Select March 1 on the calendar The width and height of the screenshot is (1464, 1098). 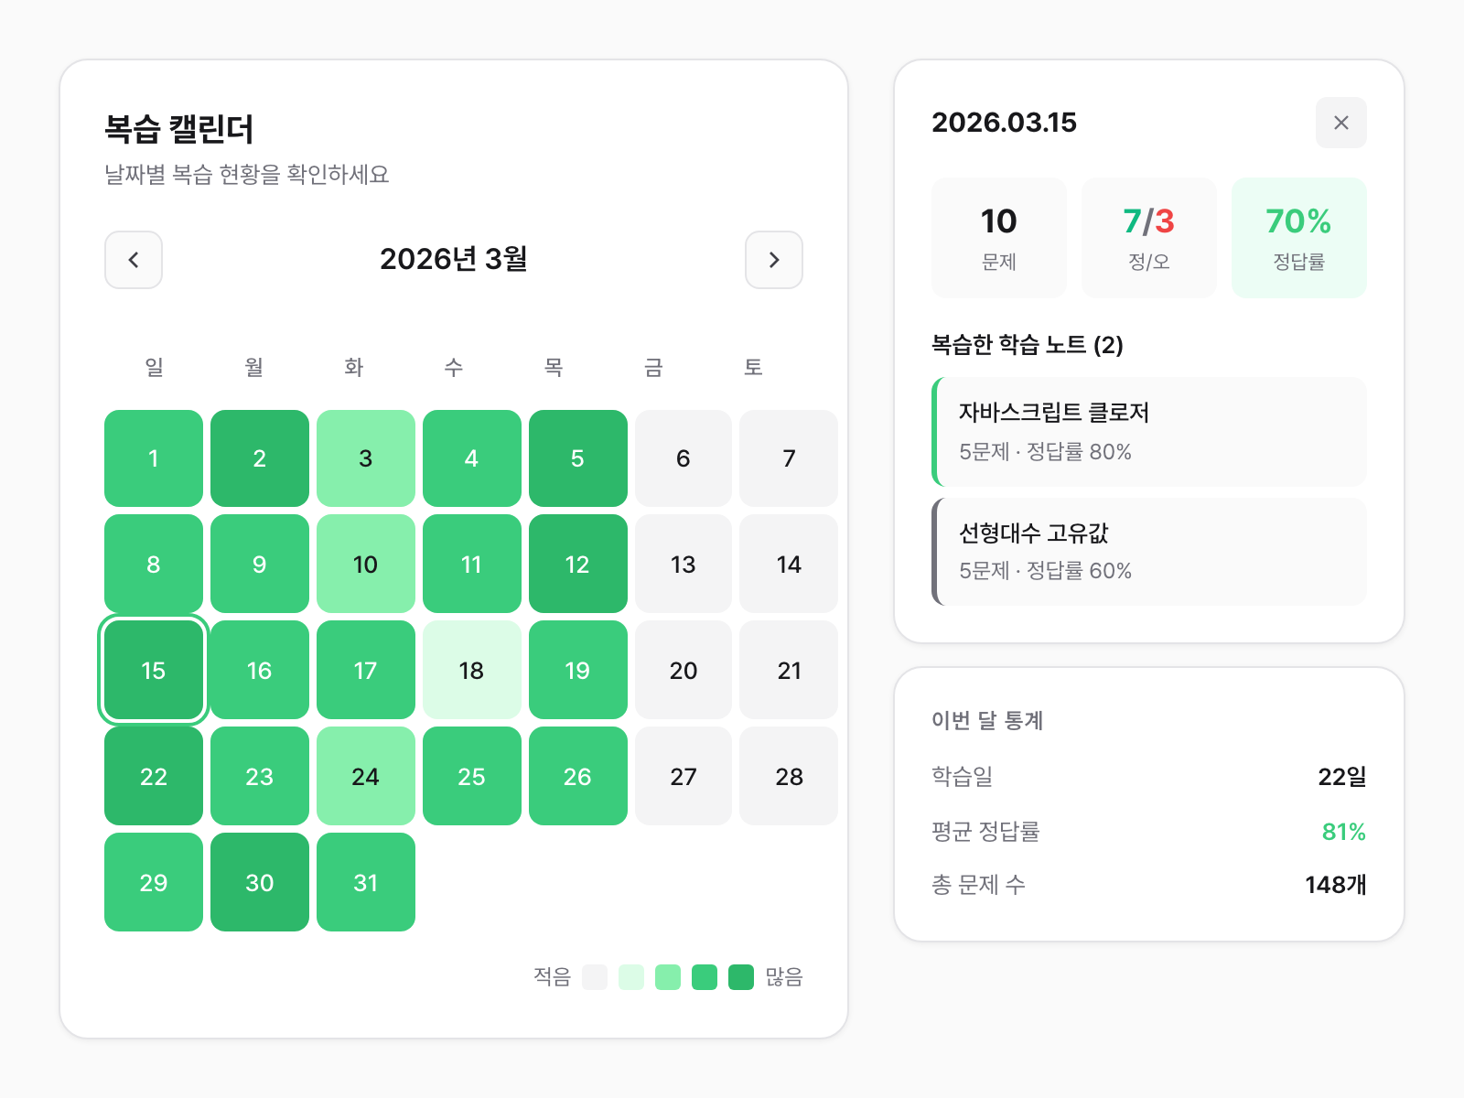click(154, 458)
